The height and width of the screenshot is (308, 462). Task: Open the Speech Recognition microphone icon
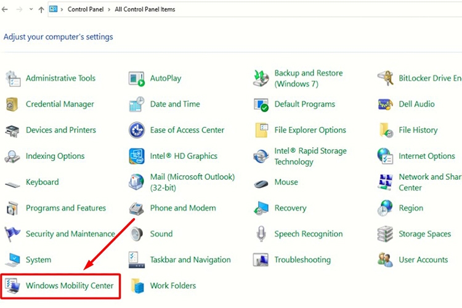(x=261, y=234)
